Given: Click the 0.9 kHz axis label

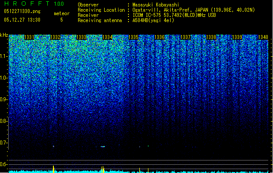Looking at the screenshot, I should coord(5,99).
